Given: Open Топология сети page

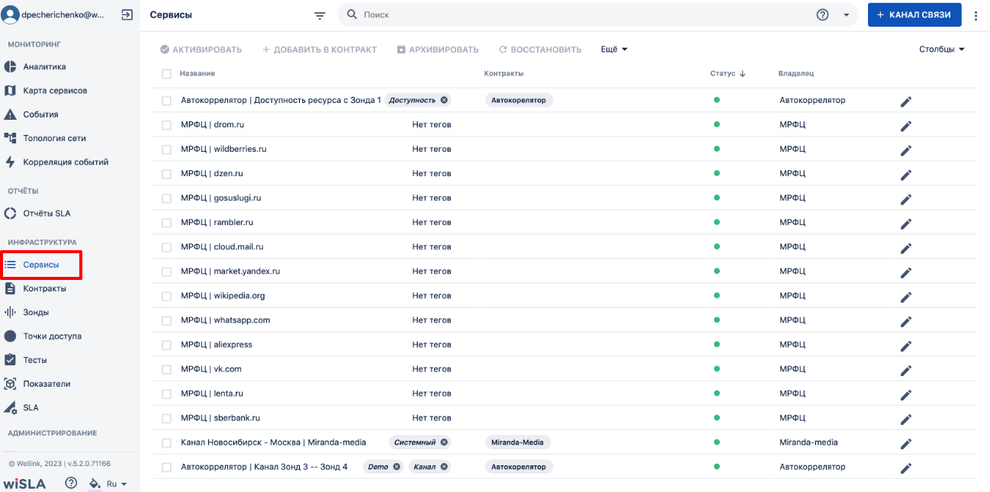Looking at the screenshot, I should (54, 138).
